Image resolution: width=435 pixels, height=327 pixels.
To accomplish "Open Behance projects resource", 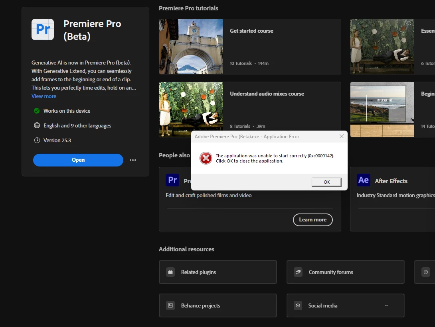I will [218, 305].
